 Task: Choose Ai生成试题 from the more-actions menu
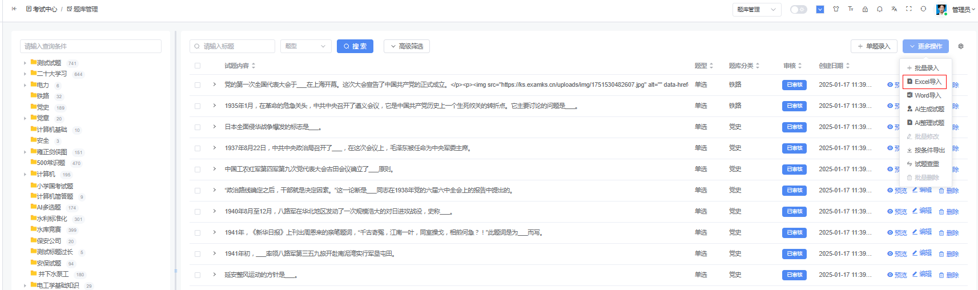[x=925, y=109]
